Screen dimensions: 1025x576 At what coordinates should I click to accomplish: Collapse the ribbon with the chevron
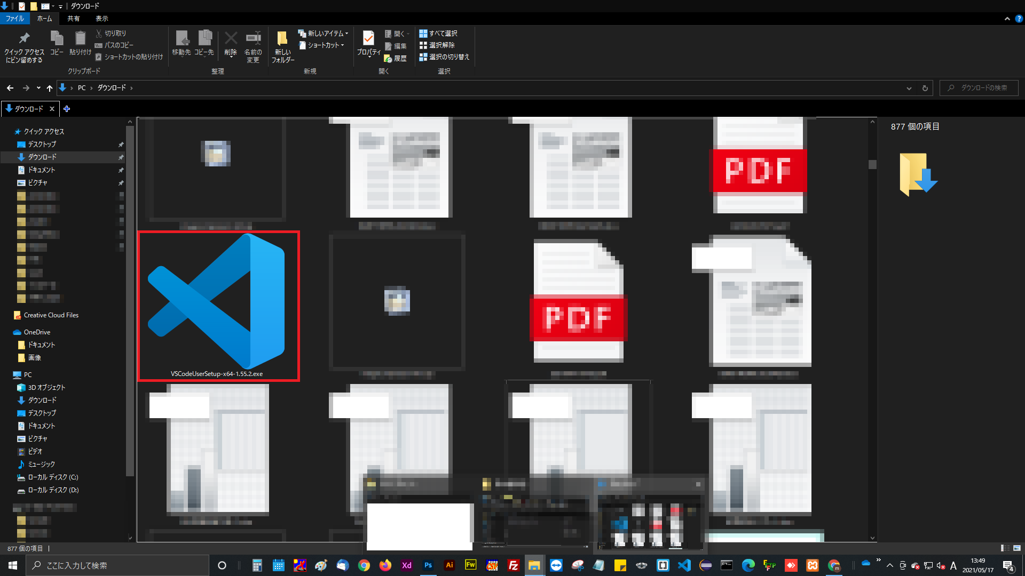click(1007, 19)
